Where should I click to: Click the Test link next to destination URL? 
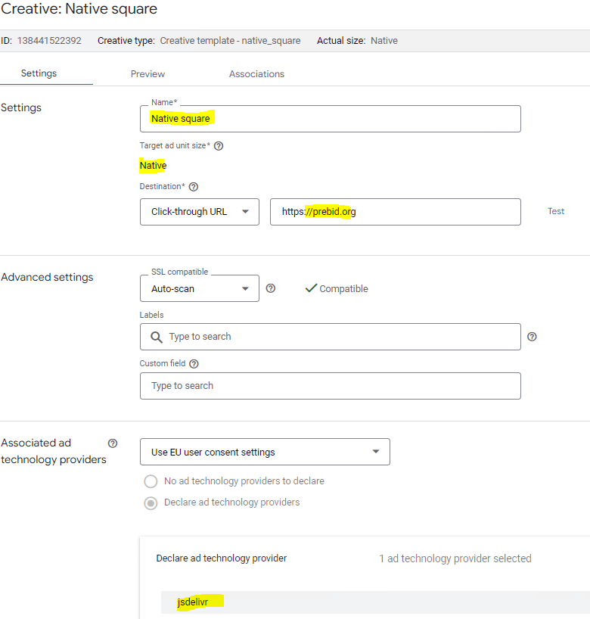coord(556,211)
